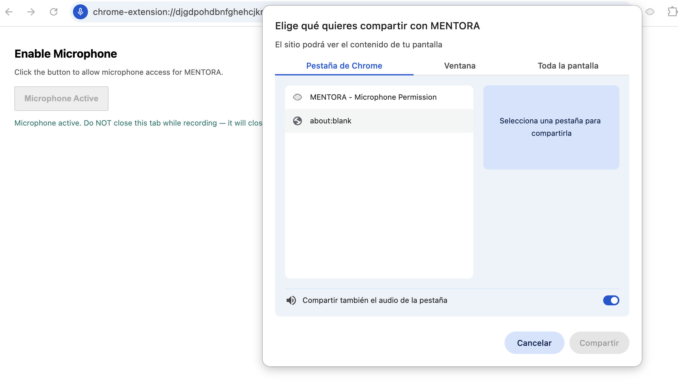The image size is (678, 382).
Task: Toggle sharing tab audio switch
Action: pyautogui.click(x=611, y=300)
